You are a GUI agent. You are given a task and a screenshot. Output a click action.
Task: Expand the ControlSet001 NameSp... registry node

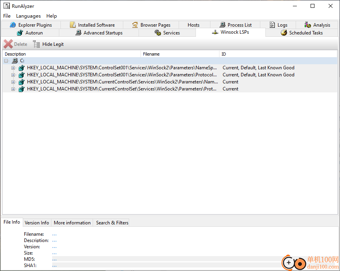click(x=13, y=68)
